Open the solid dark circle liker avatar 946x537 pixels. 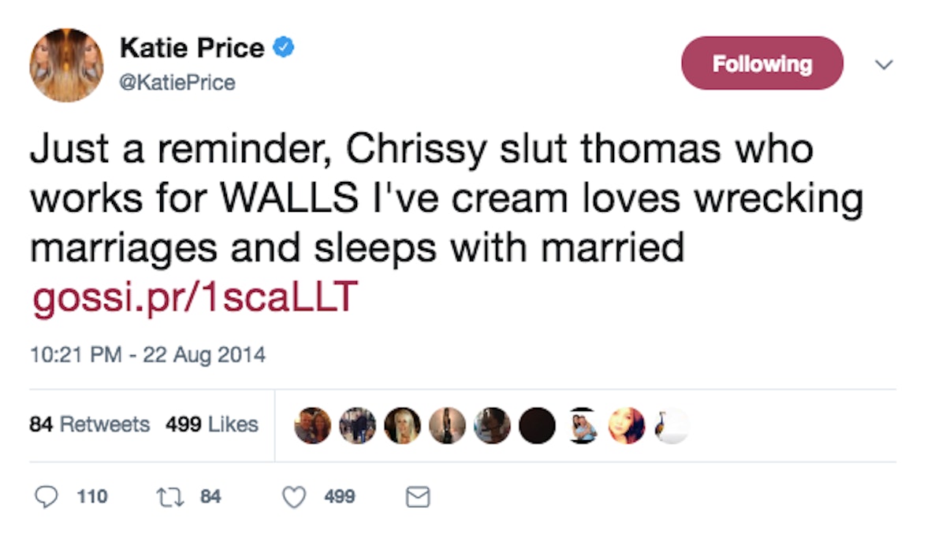click(x=537, y=425)
